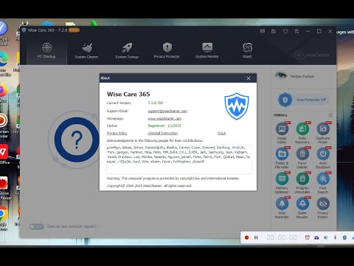Viewport: 354px width, 266px height.
Task: Toggle the recorder microphone icon
Action: [335, 237]
